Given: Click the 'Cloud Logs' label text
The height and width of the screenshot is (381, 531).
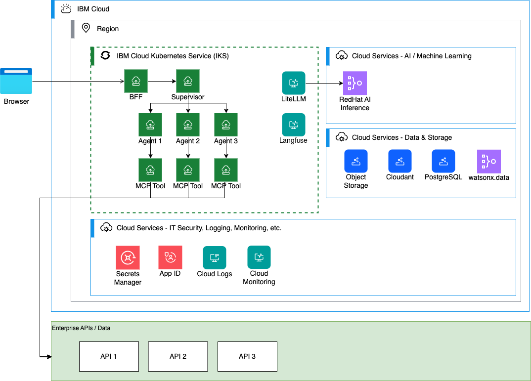Looking at the screenshot, I should click(215, 274).
